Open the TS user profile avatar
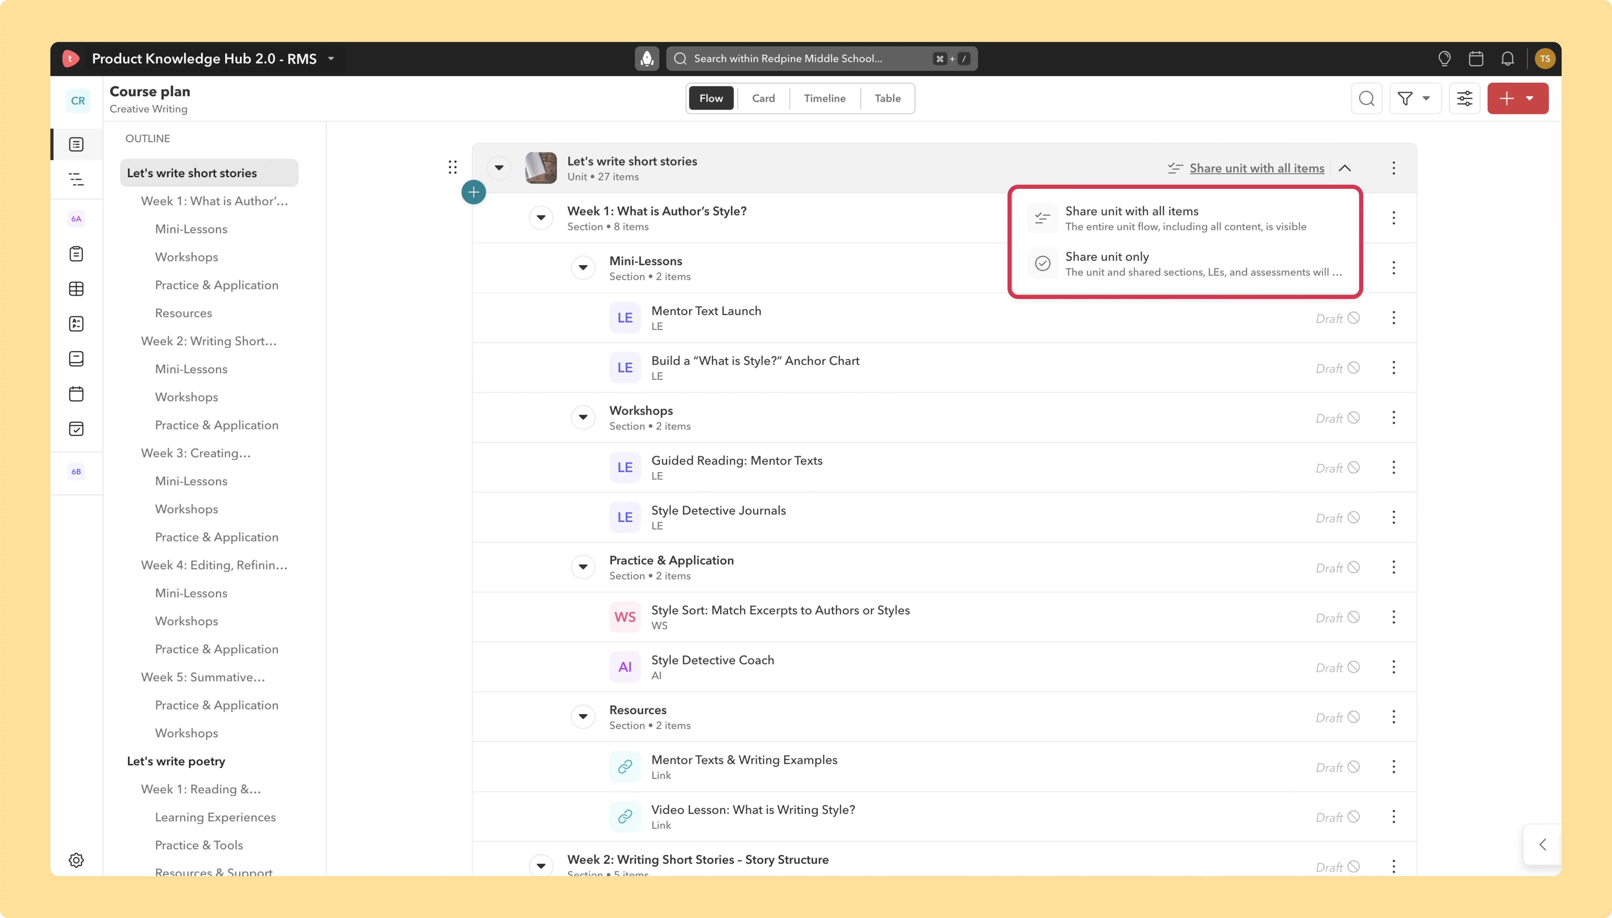This screenshot has width=1612, height=918. pos(1545,59)
